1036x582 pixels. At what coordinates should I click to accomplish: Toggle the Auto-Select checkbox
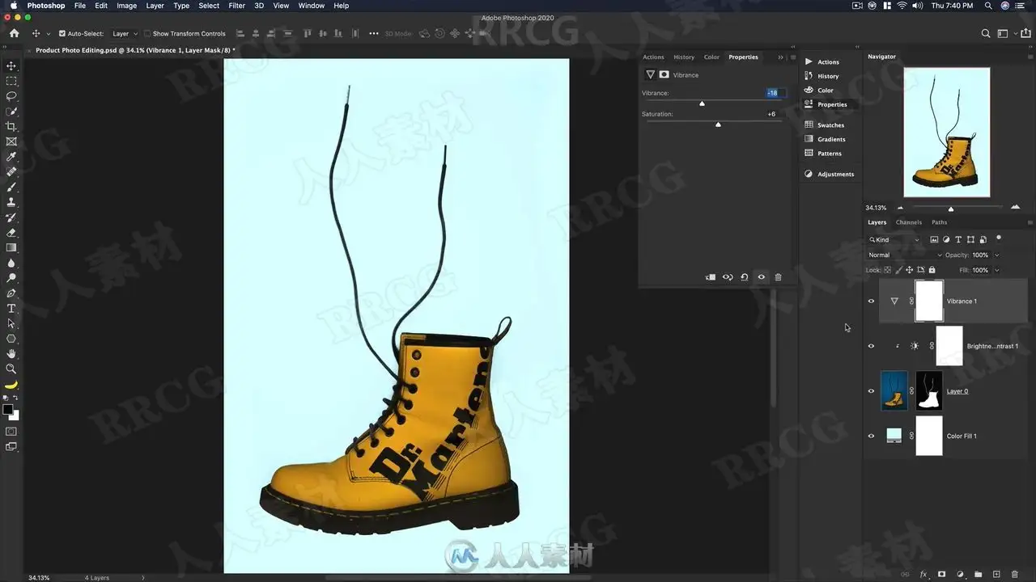tap(62, 34)
